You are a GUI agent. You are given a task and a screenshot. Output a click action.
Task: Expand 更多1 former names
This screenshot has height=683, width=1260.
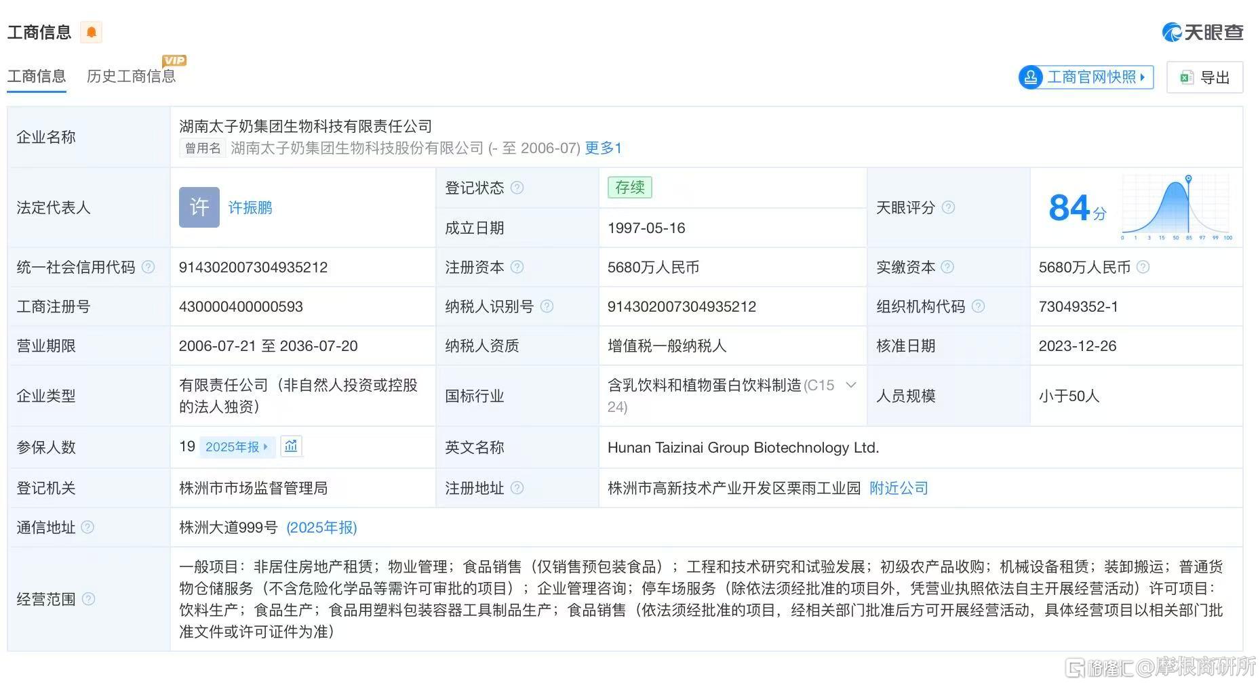[x=603, y=148]
